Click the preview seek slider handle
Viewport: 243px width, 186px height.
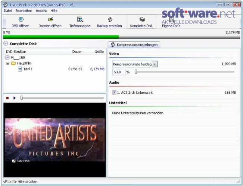[22, 97]
